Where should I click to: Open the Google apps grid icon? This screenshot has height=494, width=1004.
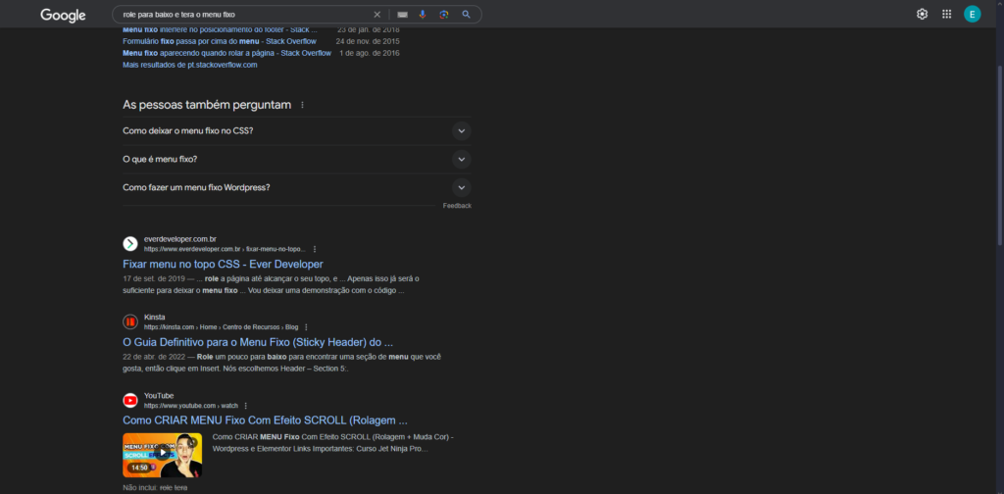pyautogui.click(x=947, y=14)
